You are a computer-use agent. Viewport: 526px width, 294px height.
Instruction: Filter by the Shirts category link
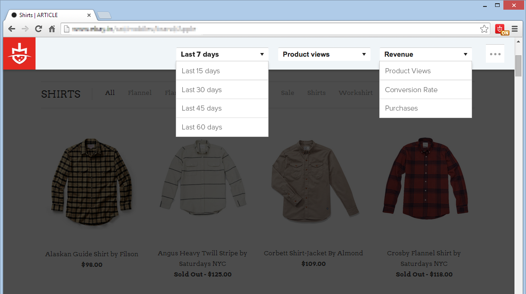(x=317, y=93)
